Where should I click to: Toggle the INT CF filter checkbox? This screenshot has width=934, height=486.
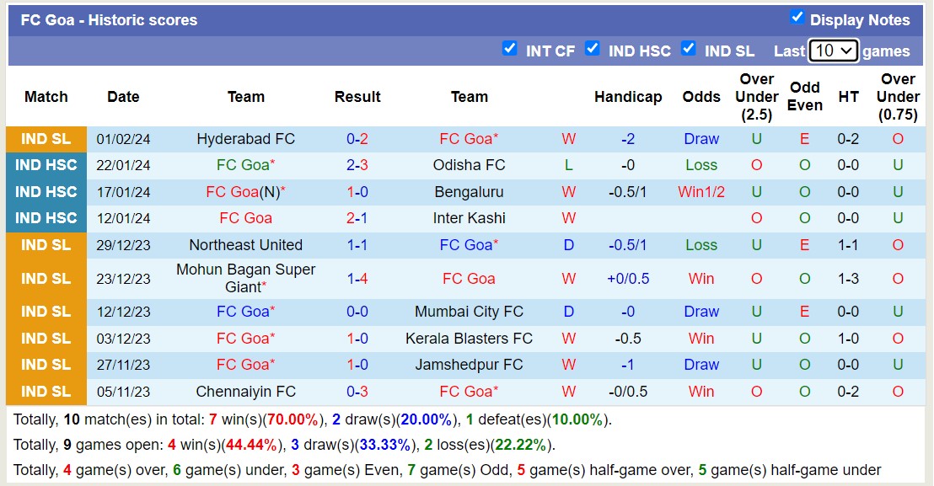click(x=510, y=50)
